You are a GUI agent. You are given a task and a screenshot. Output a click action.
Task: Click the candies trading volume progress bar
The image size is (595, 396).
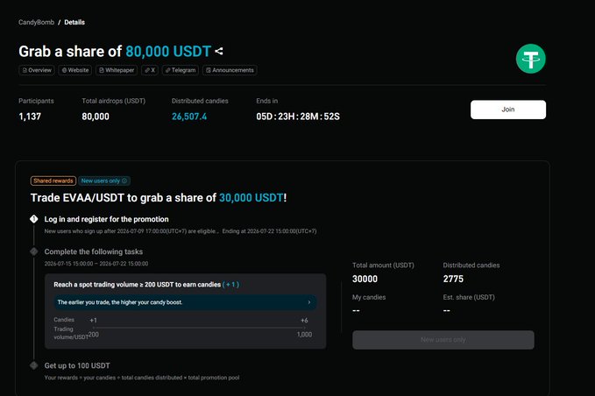tap(199, 328)
